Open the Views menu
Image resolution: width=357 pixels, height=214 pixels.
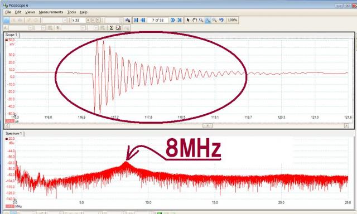30,12
